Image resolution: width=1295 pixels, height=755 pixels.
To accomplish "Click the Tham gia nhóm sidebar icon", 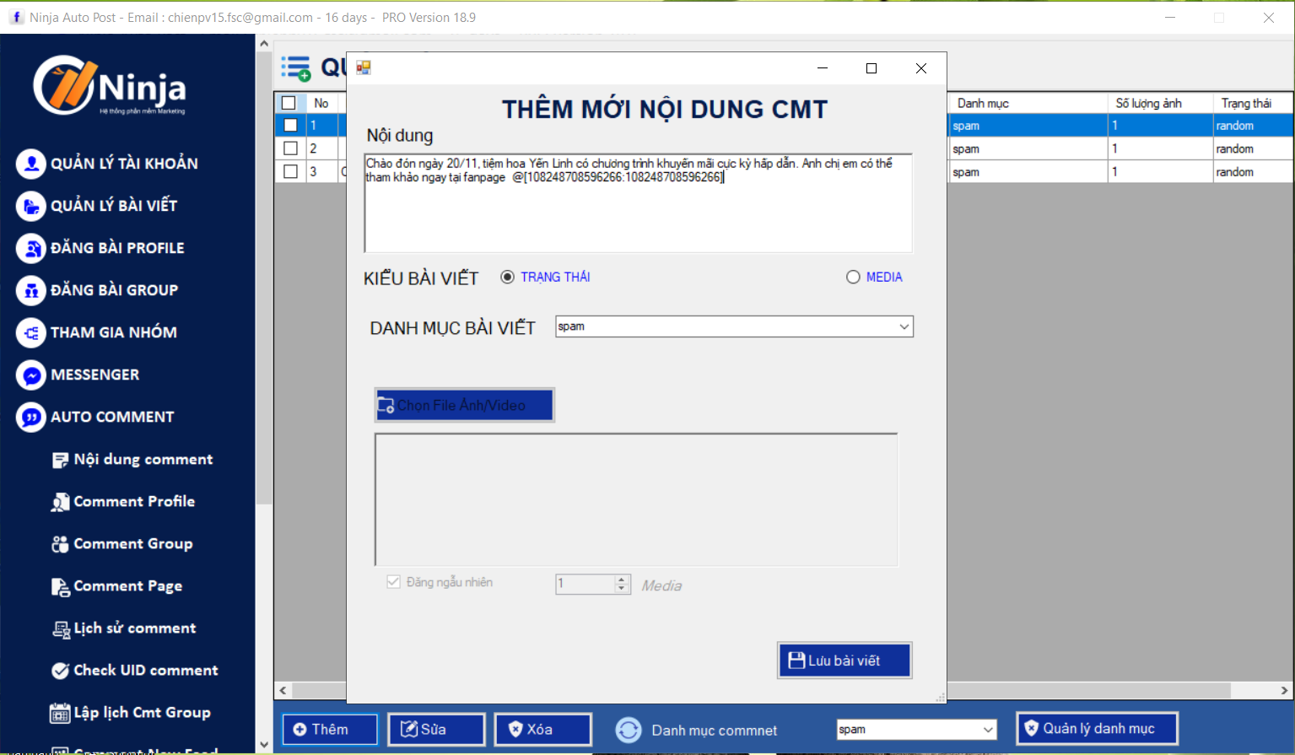I will [31, 332].
